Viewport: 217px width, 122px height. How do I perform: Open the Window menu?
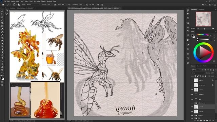tap(49, 1)
